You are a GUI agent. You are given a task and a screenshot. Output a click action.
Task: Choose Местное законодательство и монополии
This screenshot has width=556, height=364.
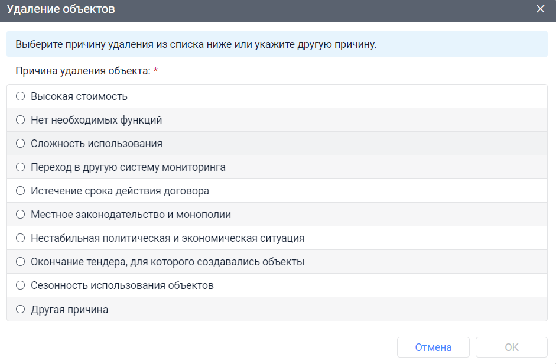(x=20, y=214)
